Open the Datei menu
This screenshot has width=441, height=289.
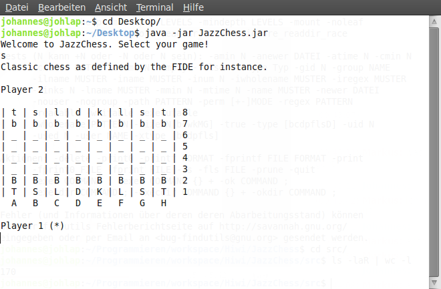pos(17,7)
